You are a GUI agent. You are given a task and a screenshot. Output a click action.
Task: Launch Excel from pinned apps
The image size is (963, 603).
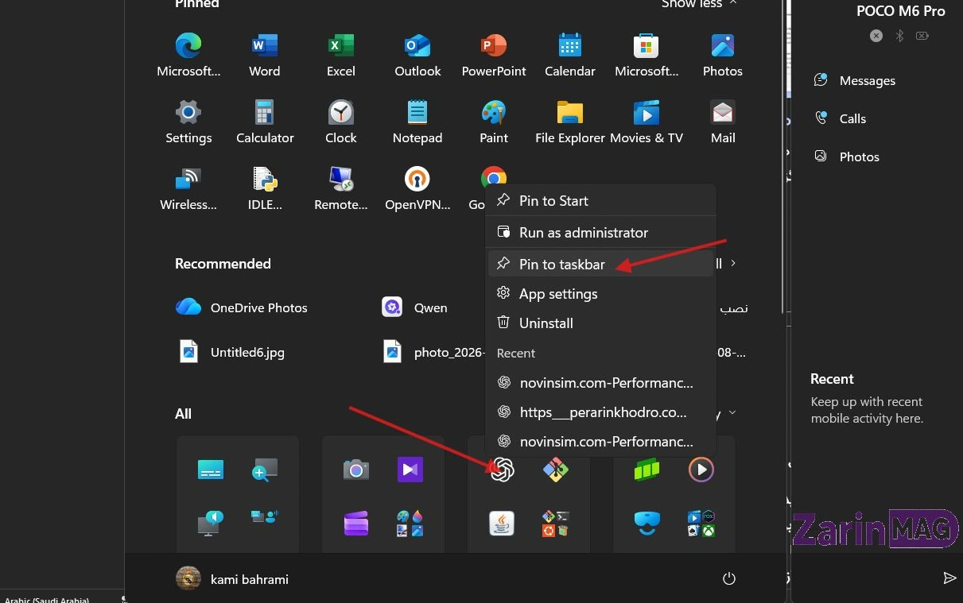[340, 55]
